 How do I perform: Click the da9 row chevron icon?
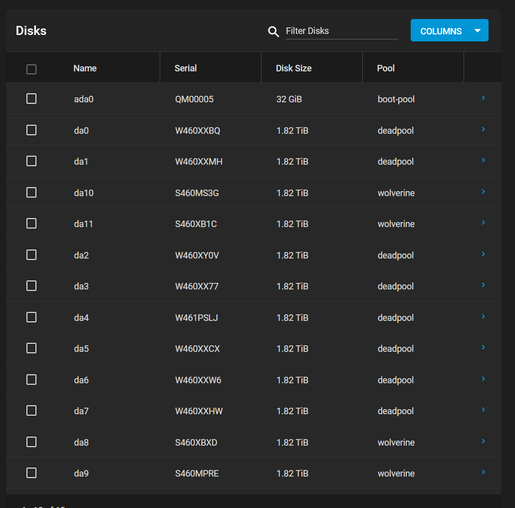tap(483, 473)
